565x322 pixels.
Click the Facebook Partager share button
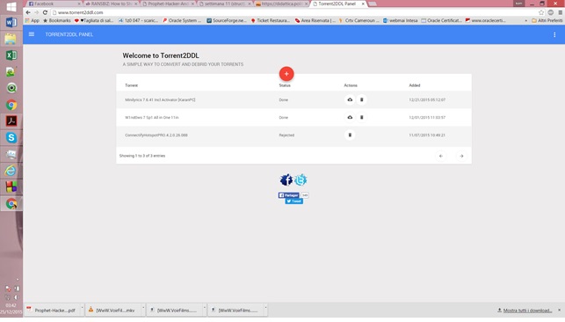point(288,195)
